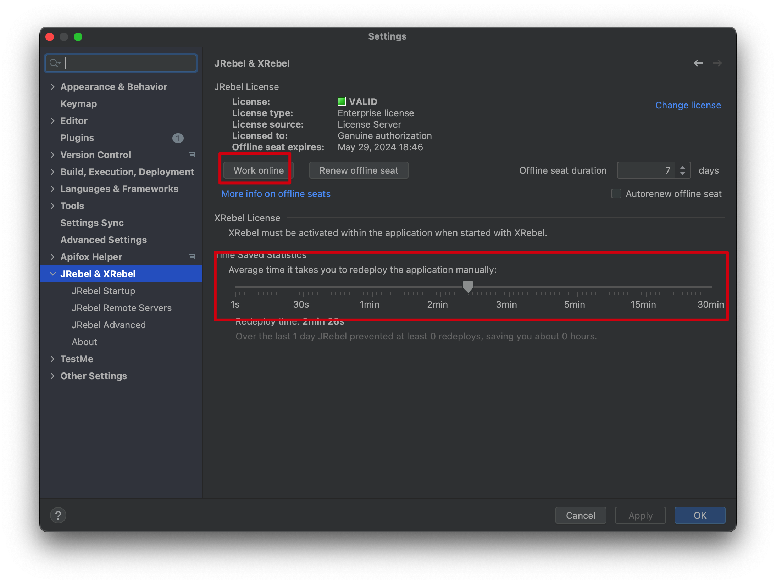The image size is (776, 584).
Task: Click the help question mark icon
Action: [x=58, y=515]
